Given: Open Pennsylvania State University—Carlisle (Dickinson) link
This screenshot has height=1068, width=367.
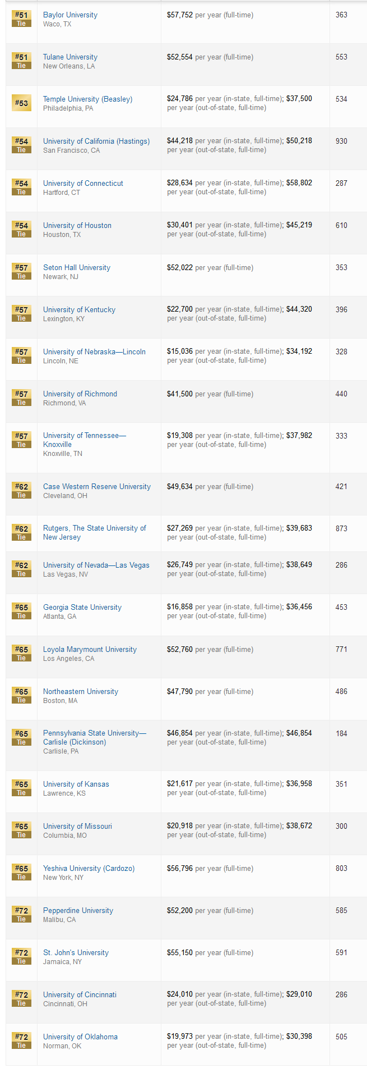Looking at the screenshot, I should [x=95, y=737].
